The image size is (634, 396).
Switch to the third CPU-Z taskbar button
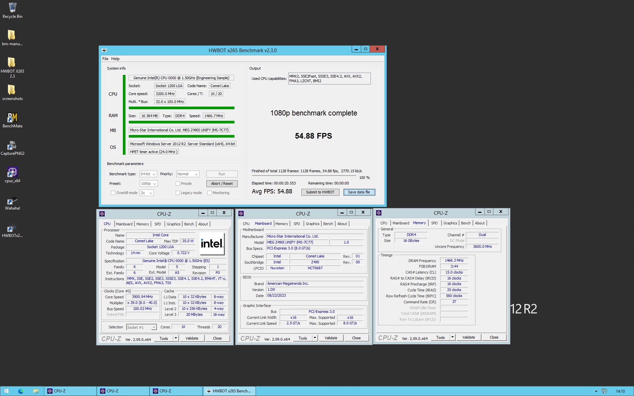pos(176,391)
